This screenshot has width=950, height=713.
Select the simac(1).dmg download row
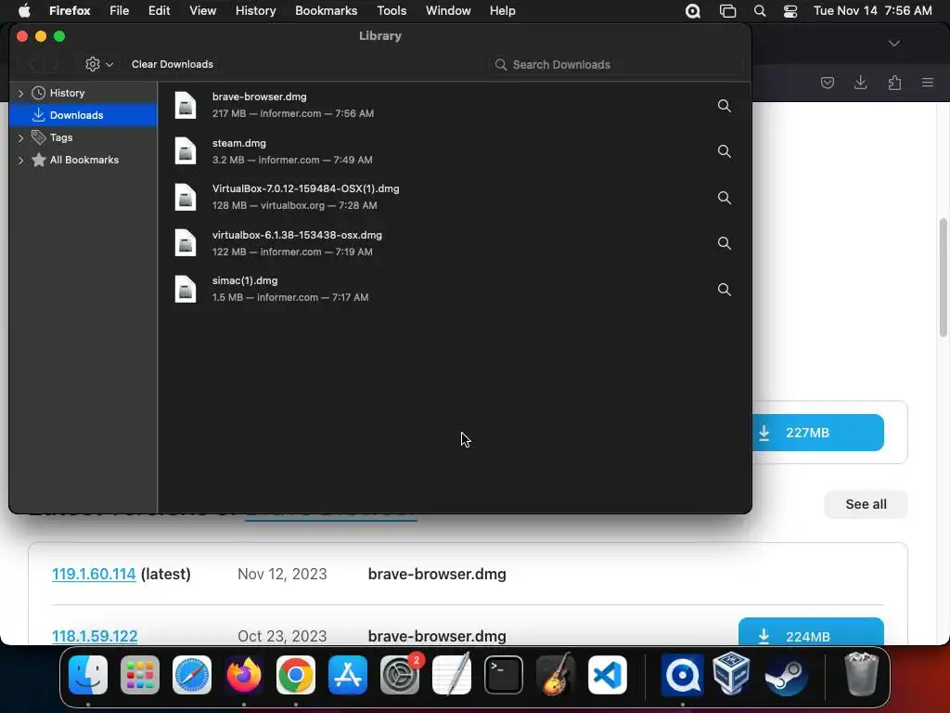455,290
